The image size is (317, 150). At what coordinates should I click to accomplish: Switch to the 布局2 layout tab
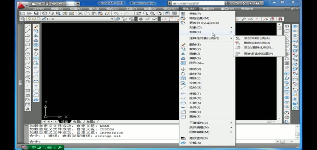[91, 121]
